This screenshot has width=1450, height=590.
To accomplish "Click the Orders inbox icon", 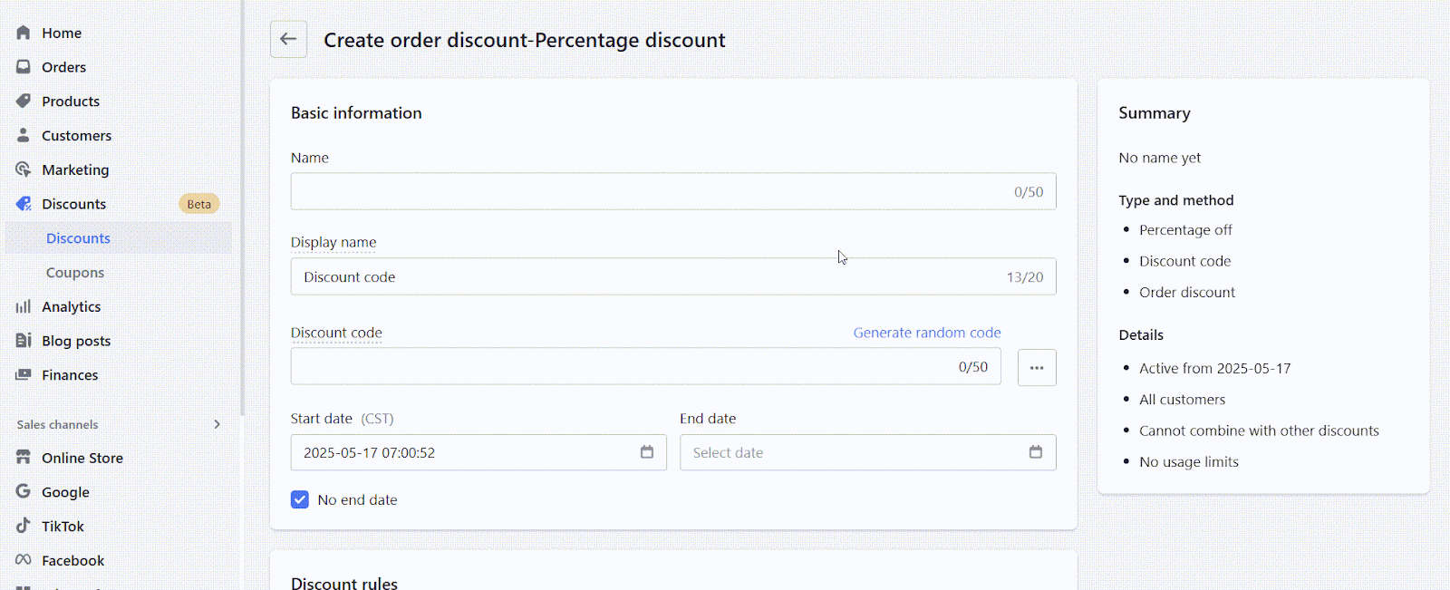I will click(24, 67).
